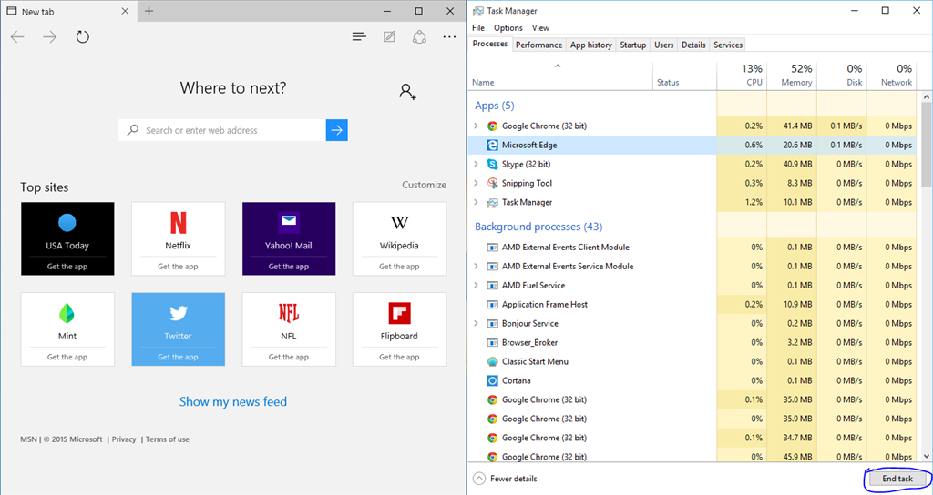Select the Snipping Tool process icon
933x495 pixels.
(x=492, y=183)
